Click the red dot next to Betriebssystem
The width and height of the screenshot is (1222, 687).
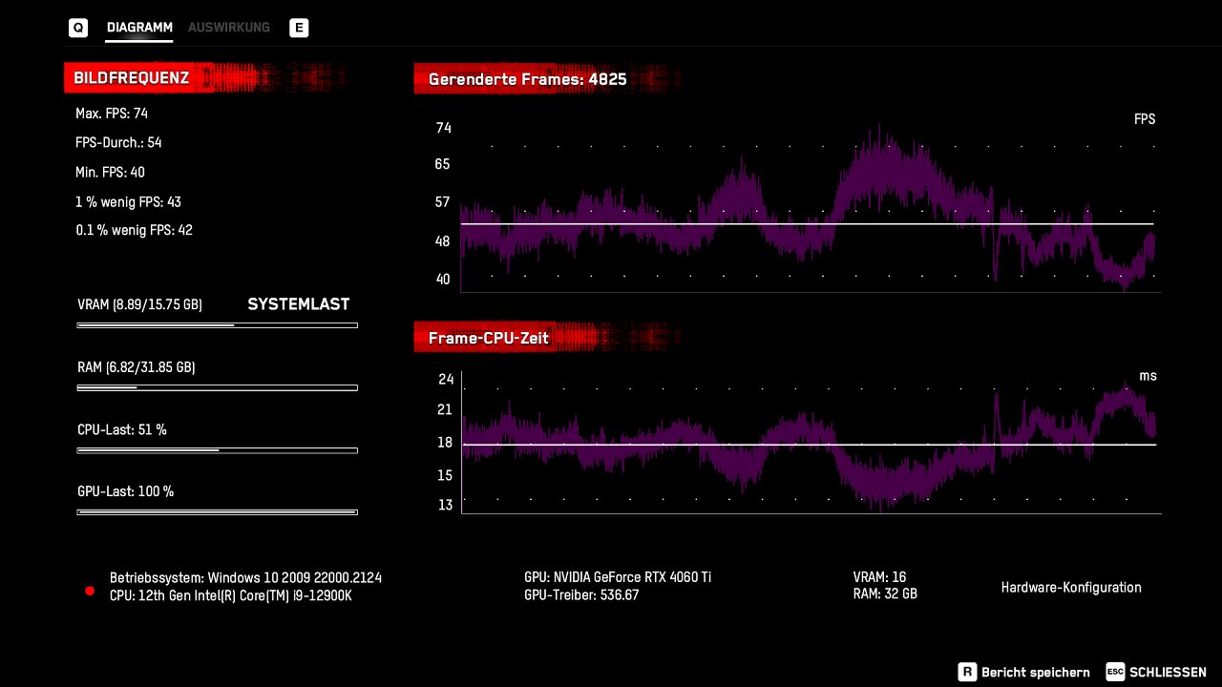coord(90,591)
